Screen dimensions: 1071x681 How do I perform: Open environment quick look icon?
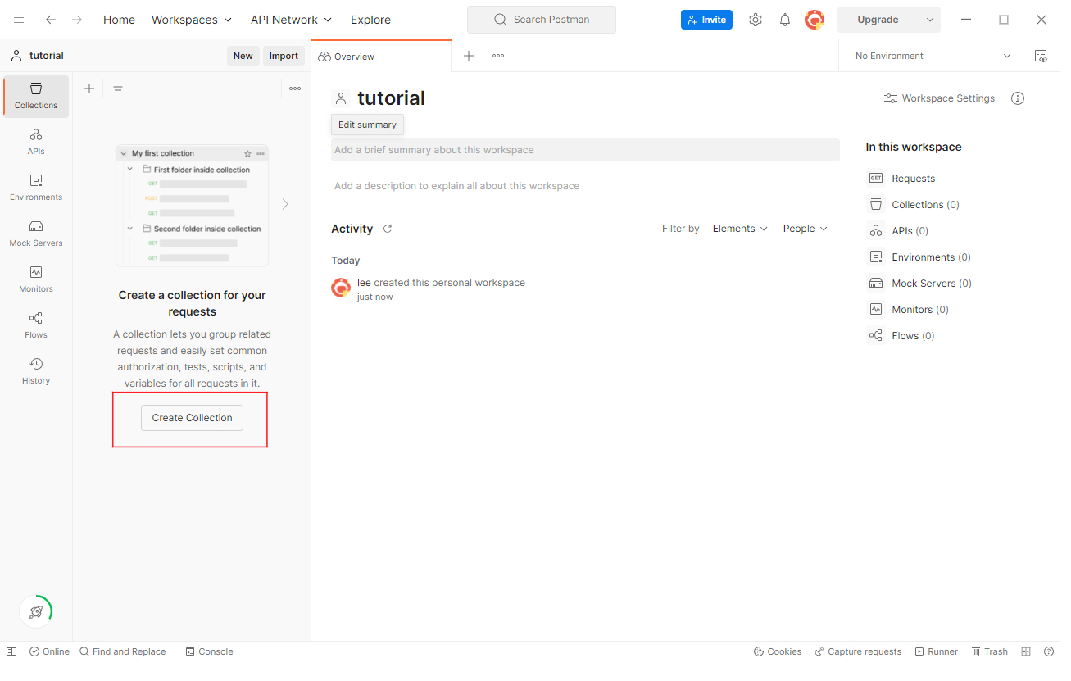click(1041, 56)
